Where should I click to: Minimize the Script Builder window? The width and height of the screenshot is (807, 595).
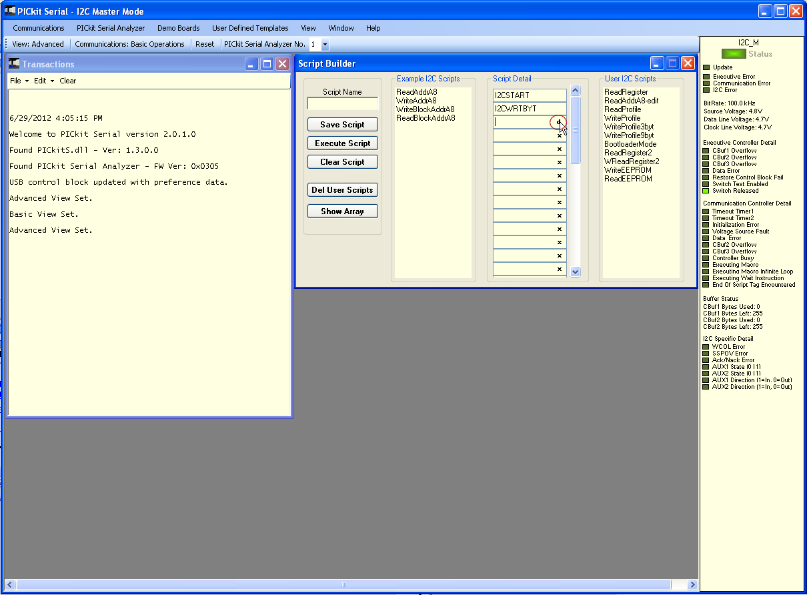[x=658, y=63]
